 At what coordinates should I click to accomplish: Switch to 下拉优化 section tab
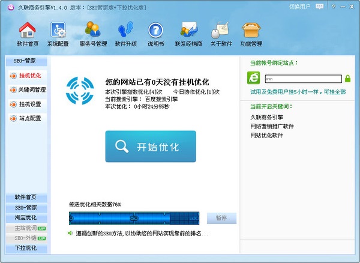coord(26,249)
